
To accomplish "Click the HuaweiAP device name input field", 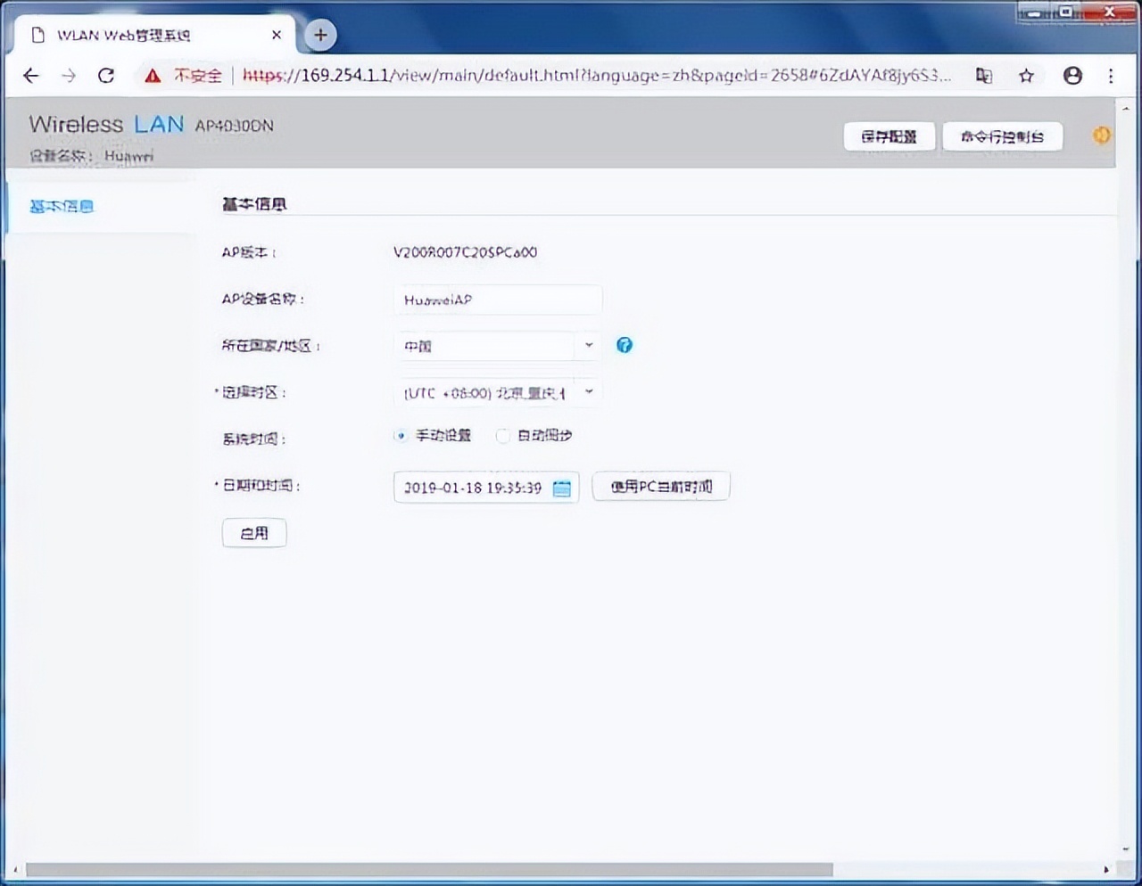I will click(x=497, y=299).
